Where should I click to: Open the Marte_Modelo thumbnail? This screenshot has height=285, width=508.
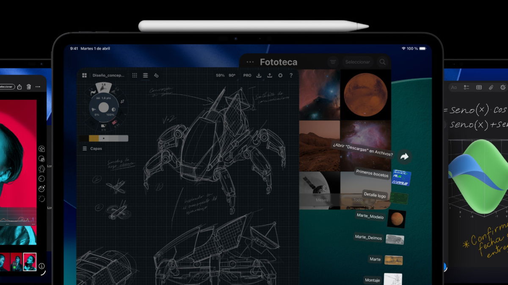tap(397, 219)
